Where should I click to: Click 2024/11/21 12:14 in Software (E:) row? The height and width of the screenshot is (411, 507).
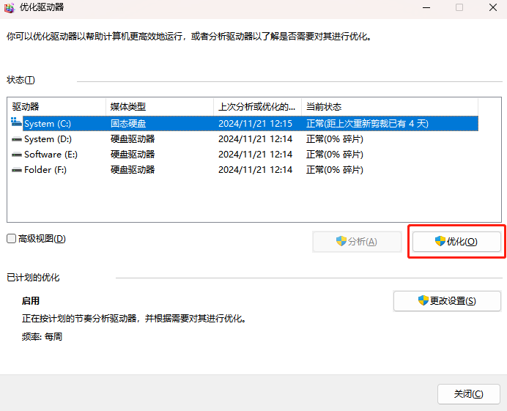click(255, 155)
